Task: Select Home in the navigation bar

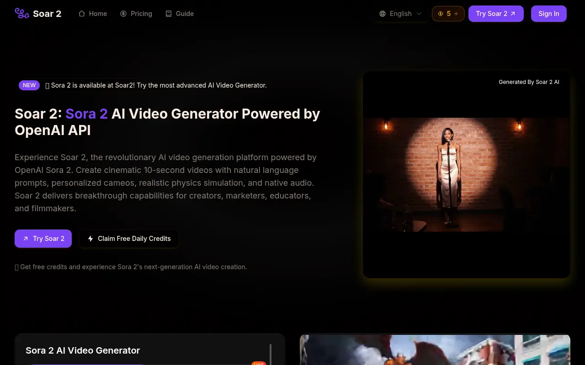Action: coord(98,14)
